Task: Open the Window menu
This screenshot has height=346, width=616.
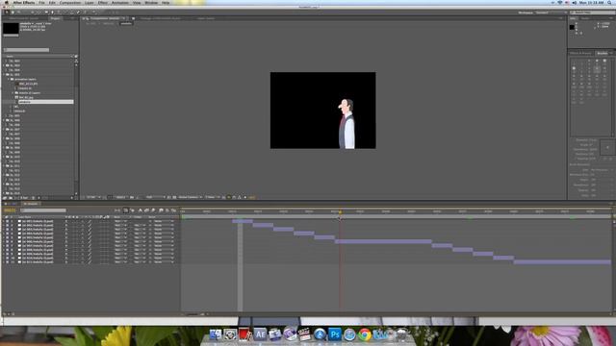Action: tap(151, 2)
